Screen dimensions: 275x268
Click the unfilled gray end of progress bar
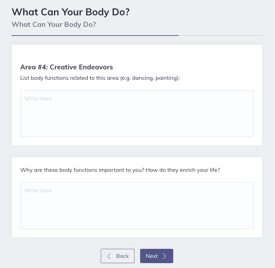coord(220,36)
